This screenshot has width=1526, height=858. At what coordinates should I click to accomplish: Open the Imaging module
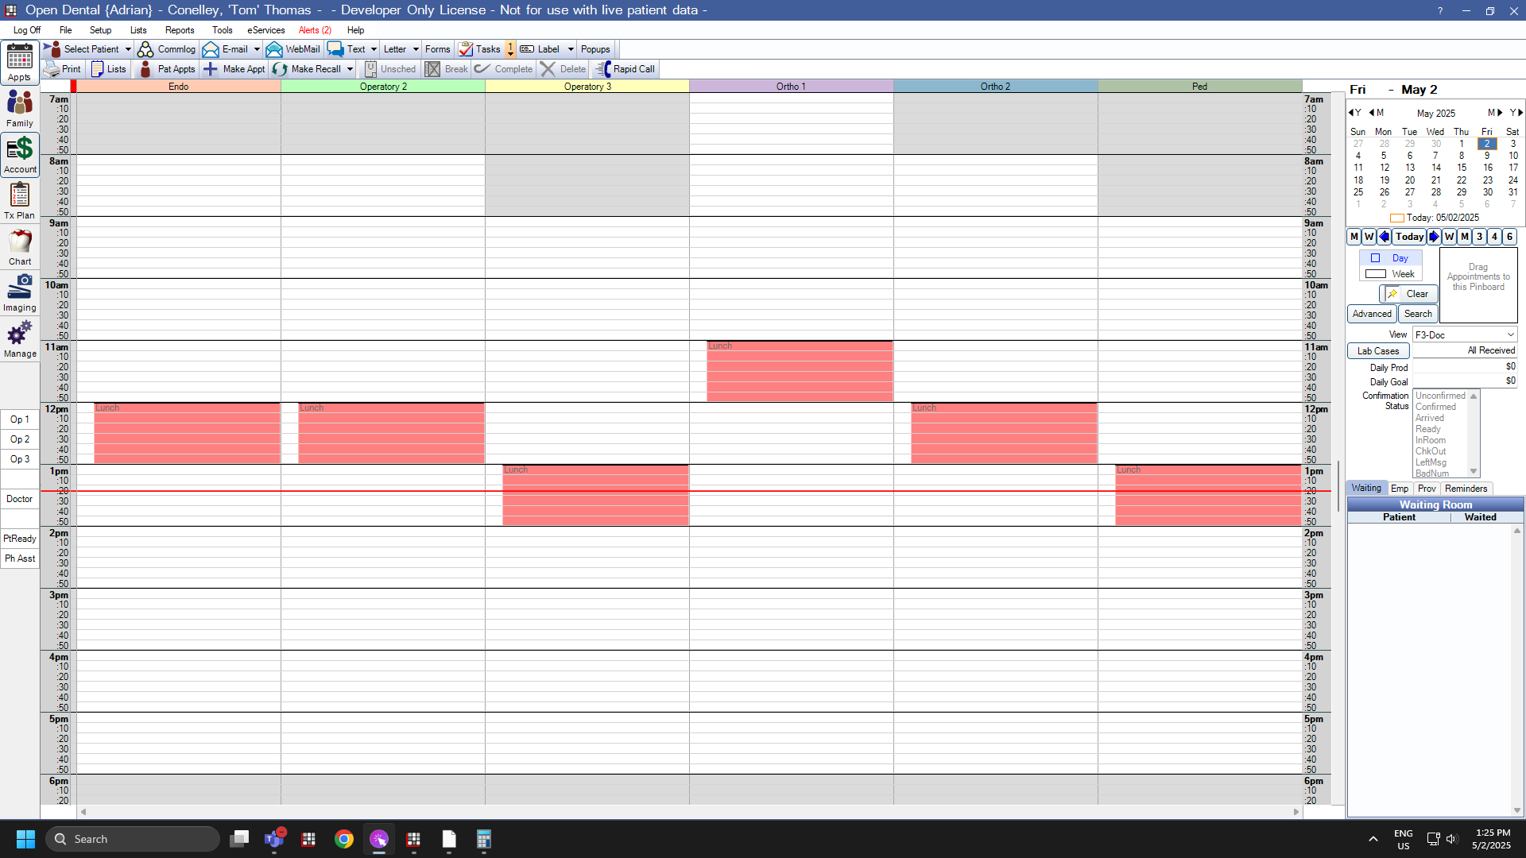pyautogui.click(x=20, y=292)
